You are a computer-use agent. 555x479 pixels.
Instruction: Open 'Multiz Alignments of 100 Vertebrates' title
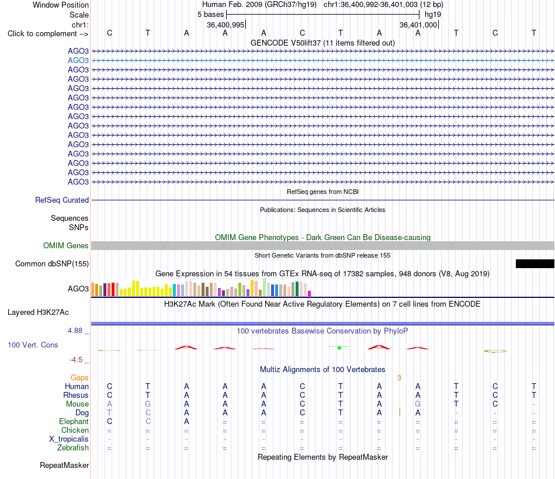tap(322, 370)
